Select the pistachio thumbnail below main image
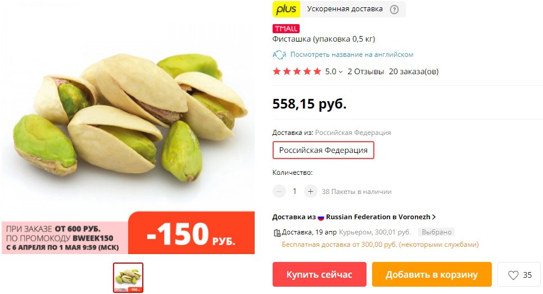This screenshot has height=294, width=543. click(x=128, y=278)
